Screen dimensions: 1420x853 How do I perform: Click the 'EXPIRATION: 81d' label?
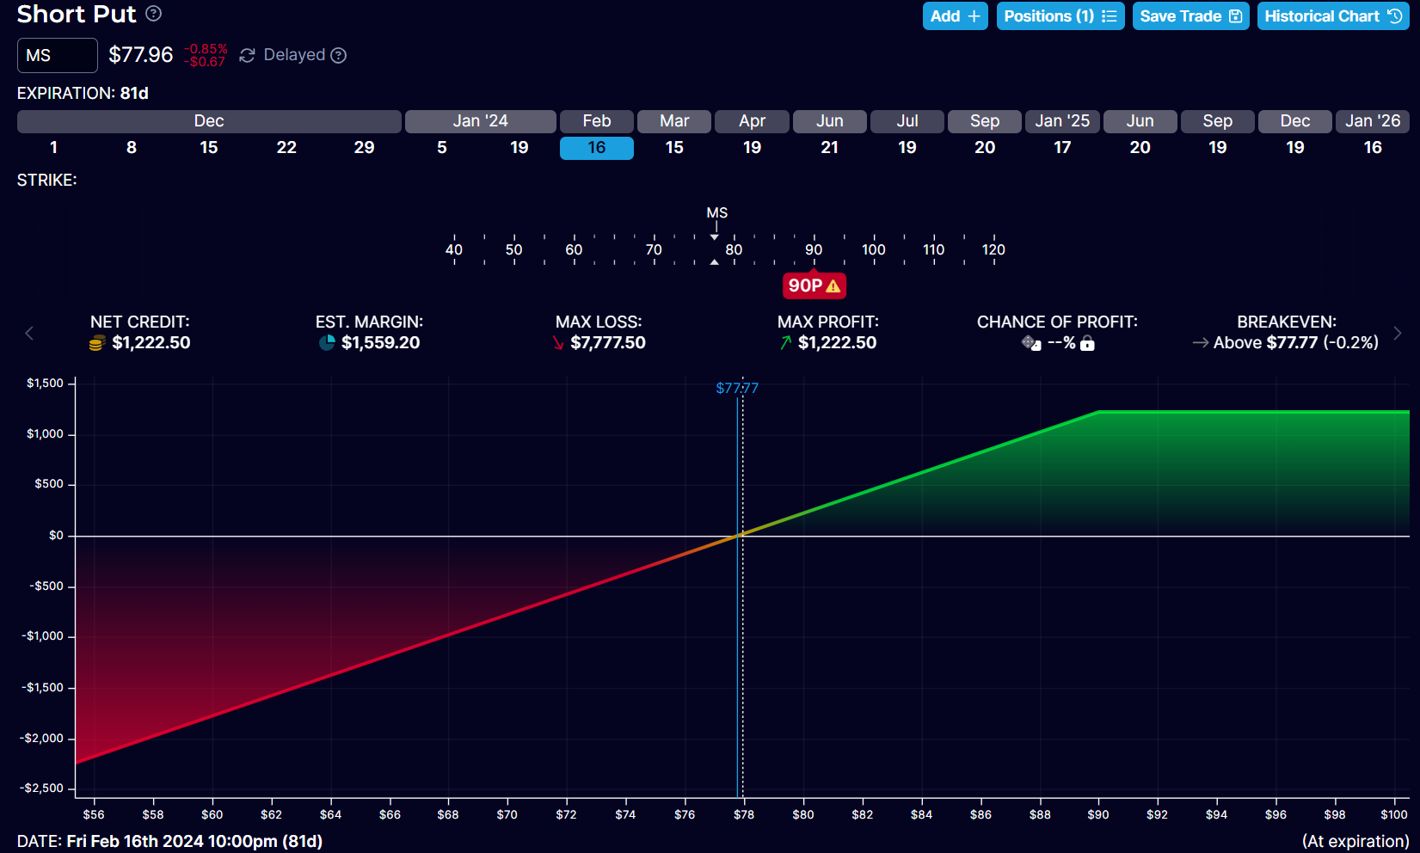83,93
